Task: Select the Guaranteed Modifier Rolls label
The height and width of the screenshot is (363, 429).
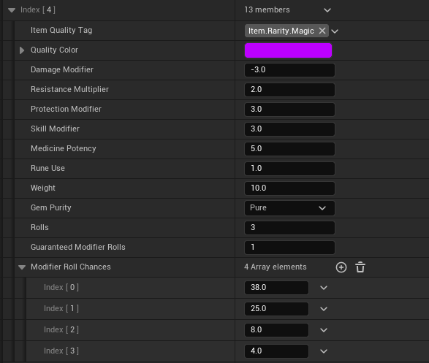Action: coord(78,247)
